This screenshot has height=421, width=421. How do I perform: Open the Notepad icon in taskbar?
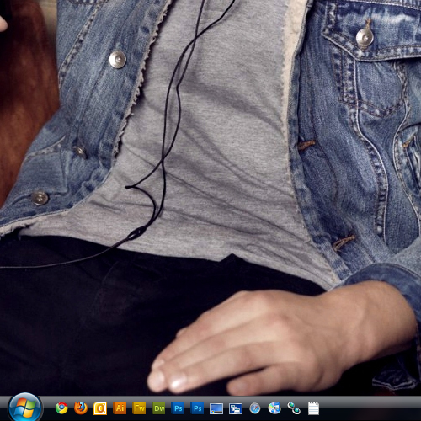tap(313, 408)
